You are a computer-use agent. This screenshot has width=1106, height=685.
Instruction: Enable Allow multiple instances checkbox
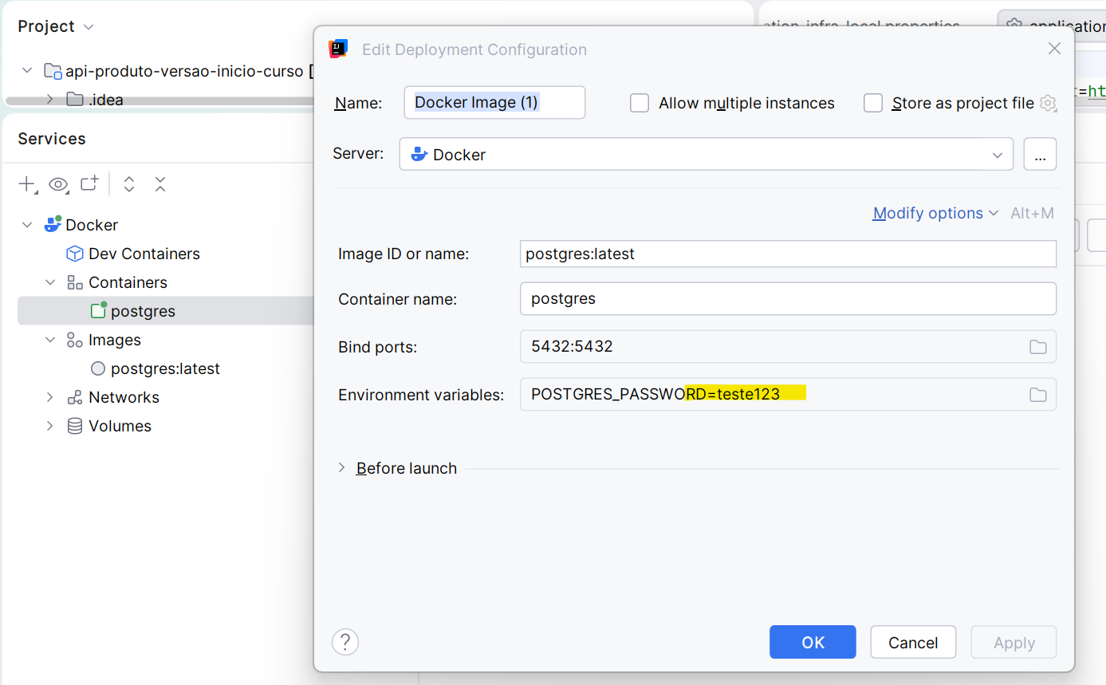tap(640, 103)
